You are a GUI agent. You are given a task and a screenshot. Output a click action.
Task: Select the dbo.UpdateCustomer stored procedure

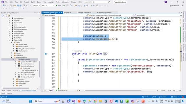(28, 77)
